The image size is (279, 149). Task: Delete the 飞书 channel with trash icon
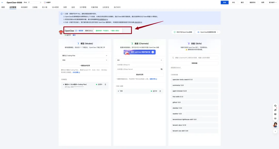160,91
